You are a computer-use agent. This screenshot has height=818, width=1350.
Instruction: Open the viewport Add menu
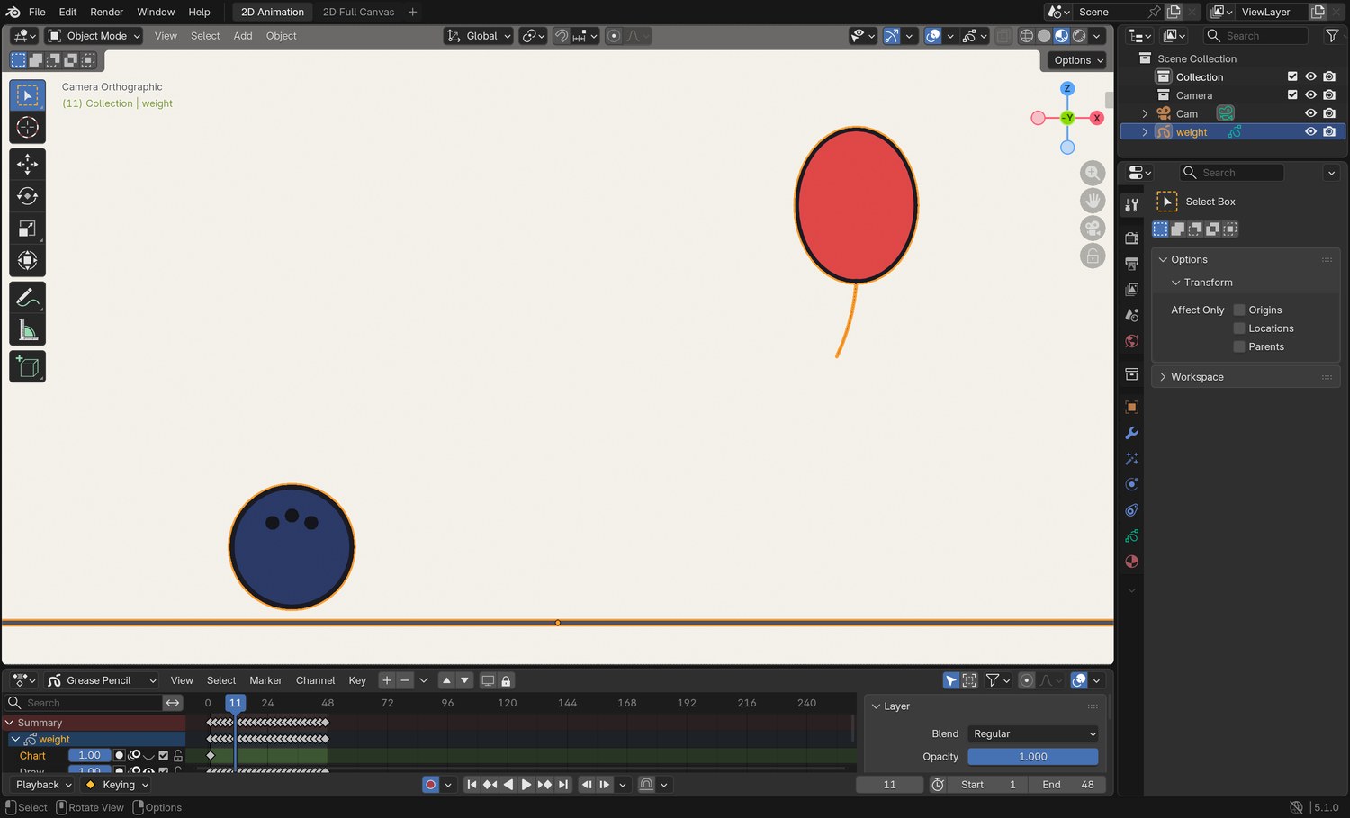coord(243,36)
